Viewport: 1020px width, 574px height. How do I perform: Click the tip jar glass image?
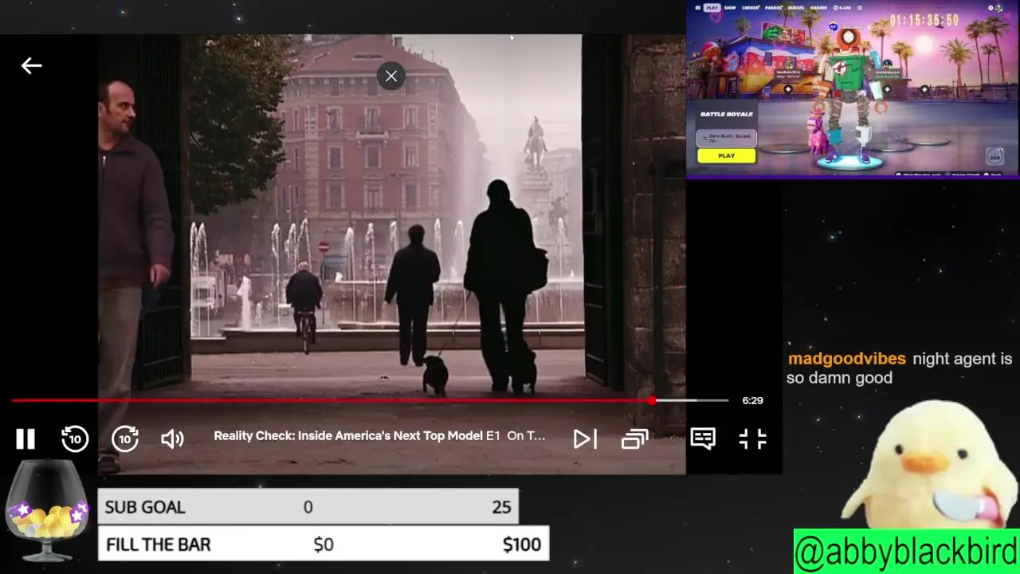[x=47, y=510]
